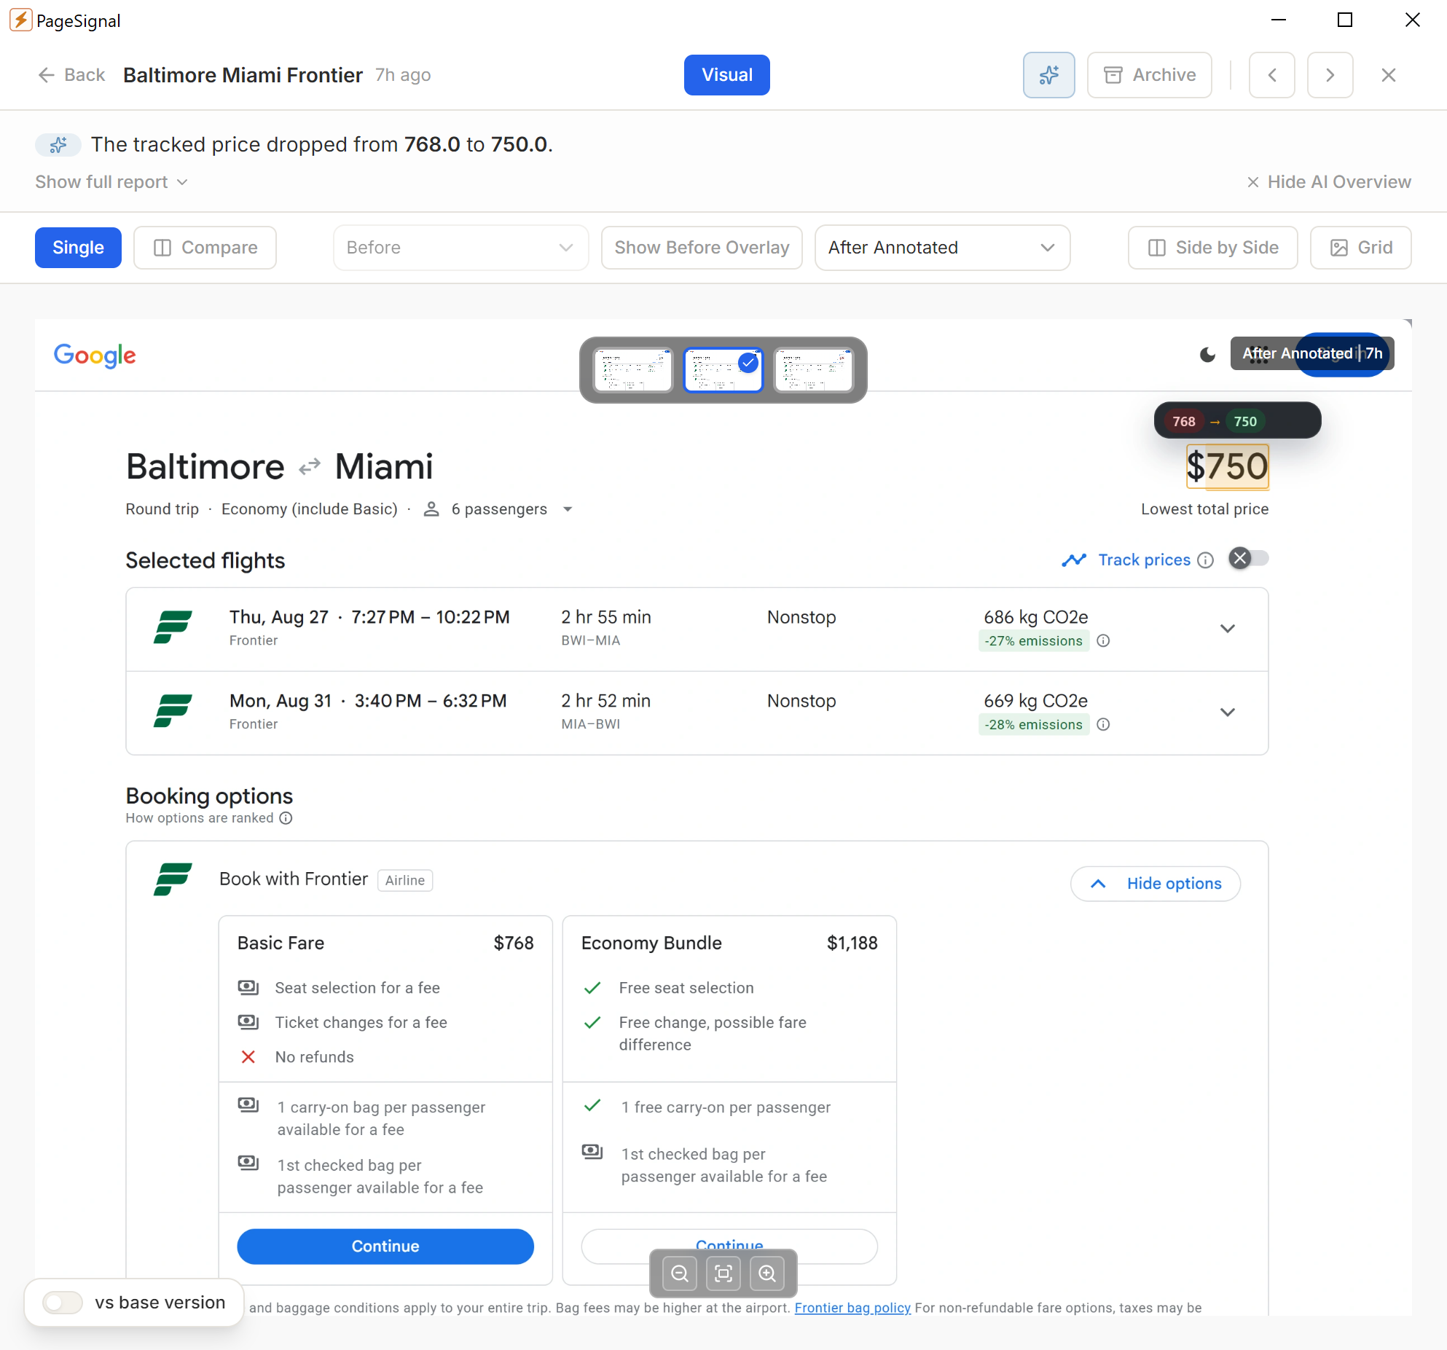Image resolution: width=1447 pixels, height=1350 pixels.
Task: Click the Ticket changes for a fee icon
Action: tap(248, 1022)
